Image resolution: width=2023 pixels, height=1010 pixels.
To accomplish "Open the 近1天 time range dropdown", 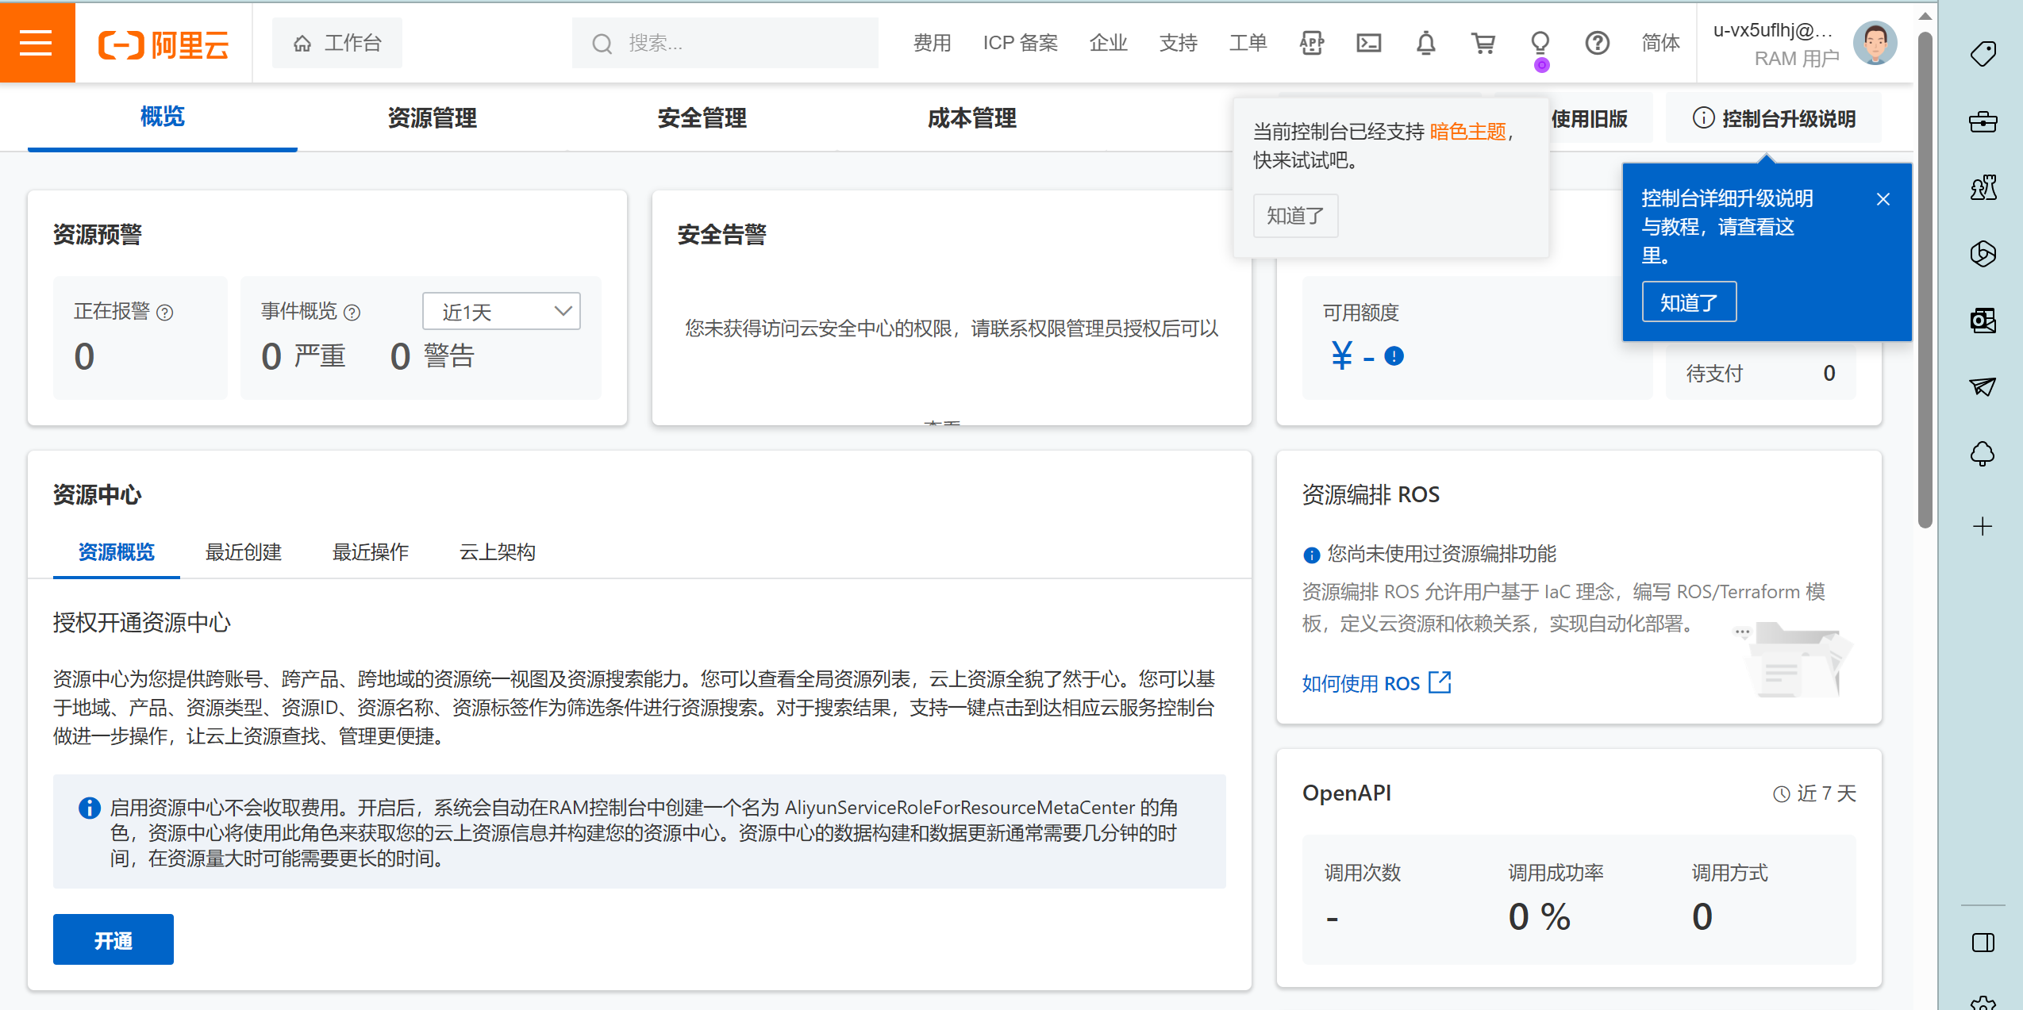I will [501, 311].
